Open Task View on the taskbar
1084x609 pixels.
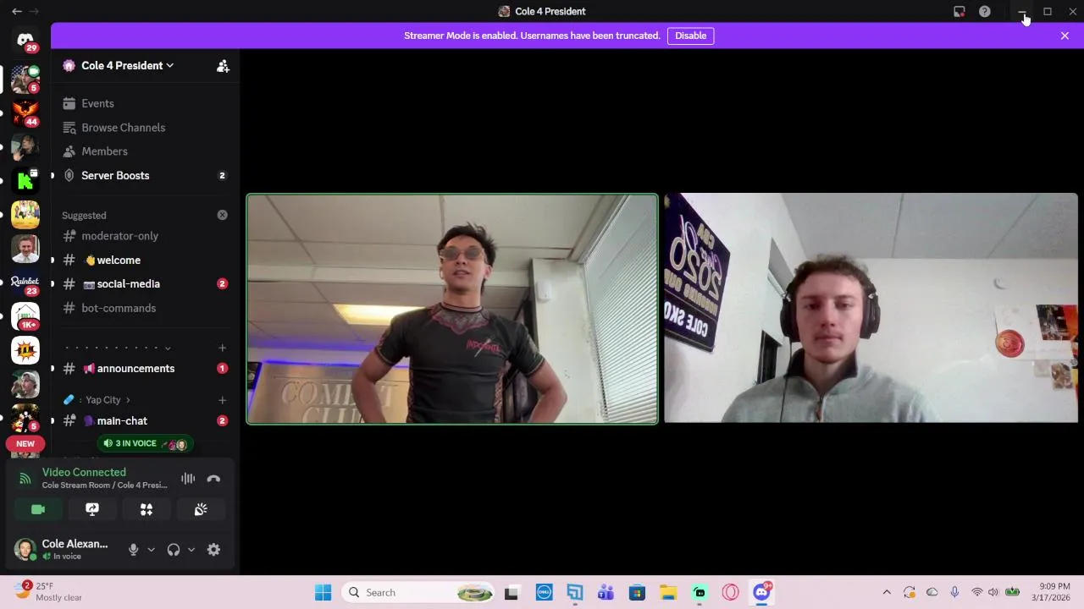point(512,593)
